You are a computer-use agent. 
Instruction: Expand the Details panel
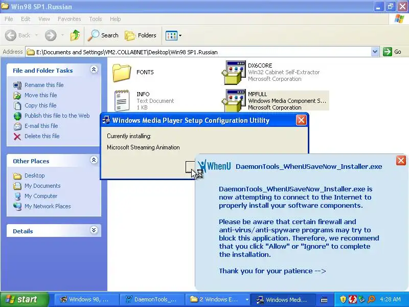click(94, 230)
